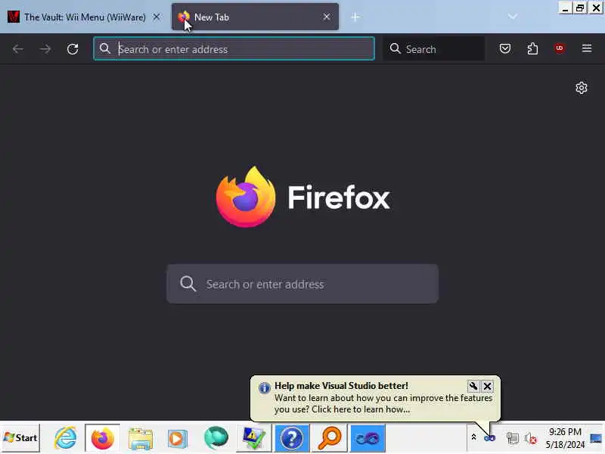Open balloon notification options wrench
Image resolution: width=605 pixels, height=454 pixels.
(x=473, y=386)
